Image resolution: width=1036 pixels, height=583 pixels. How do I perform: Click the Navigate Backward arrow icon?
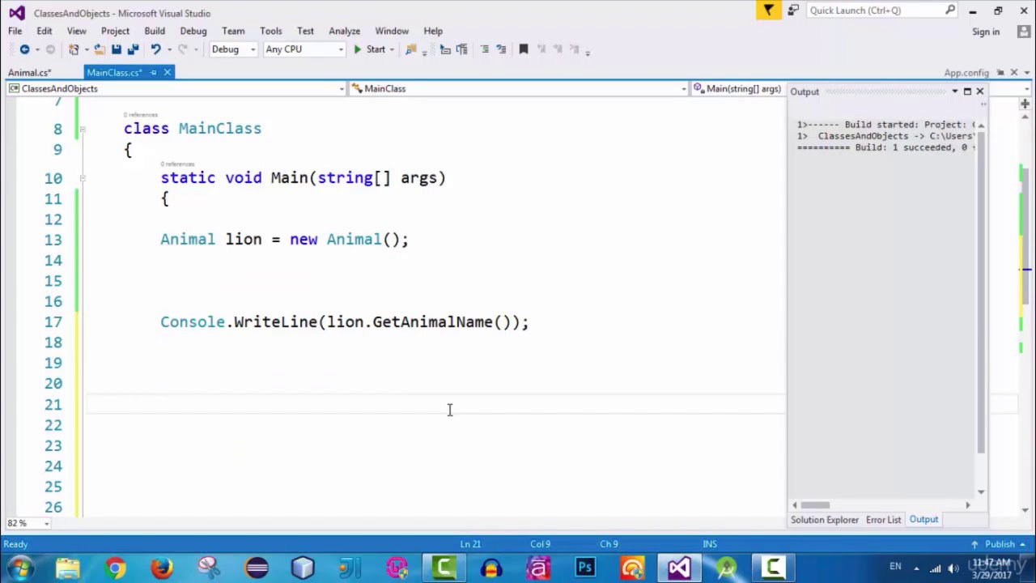pos(24,49)
